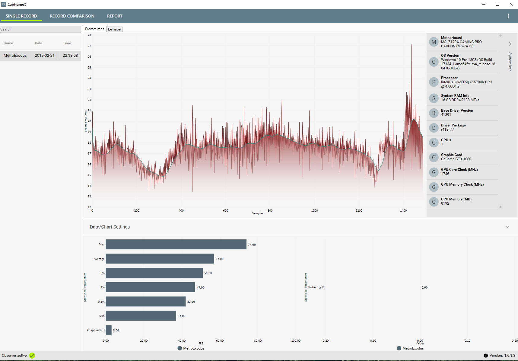This screenshot has height=361, width=518.
Task: Click the Stuttering chart MetroExodus legend dot
Action: pyautogui.click(x=399, y=348)
